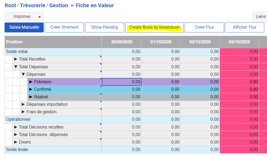Click the Saisie Manuelle button
The image size is (267, 158).
point(24,27)
